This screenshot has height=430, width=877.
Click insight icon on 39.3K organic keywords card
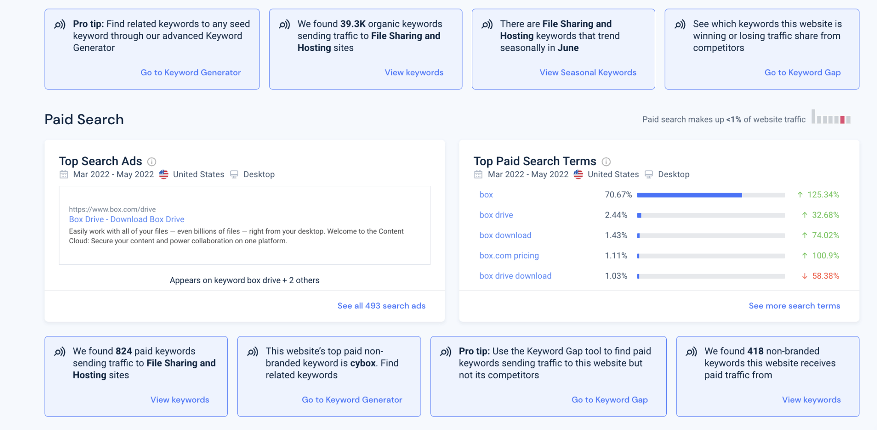click(x=284, y=24)
